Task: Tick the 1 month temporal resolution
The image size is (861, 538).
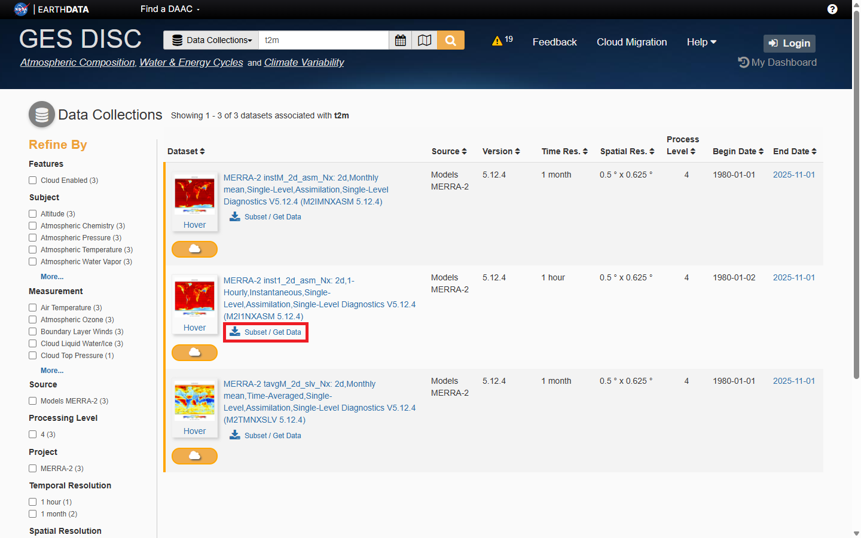Action: (33, 513)
